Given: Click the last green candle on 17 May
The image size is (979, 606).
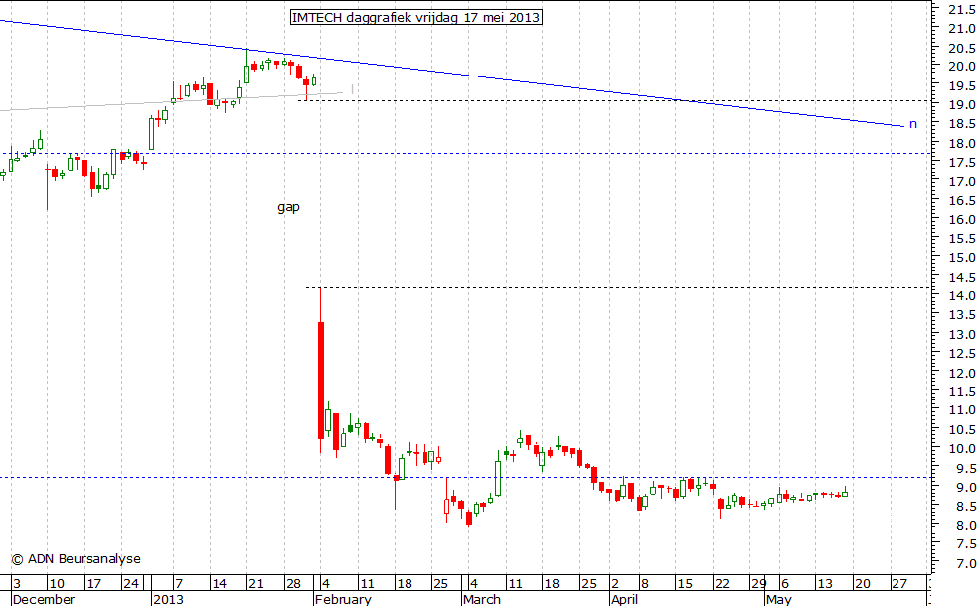Looking at the screenshot, I should pyautogui.click(x=846, y=493).
